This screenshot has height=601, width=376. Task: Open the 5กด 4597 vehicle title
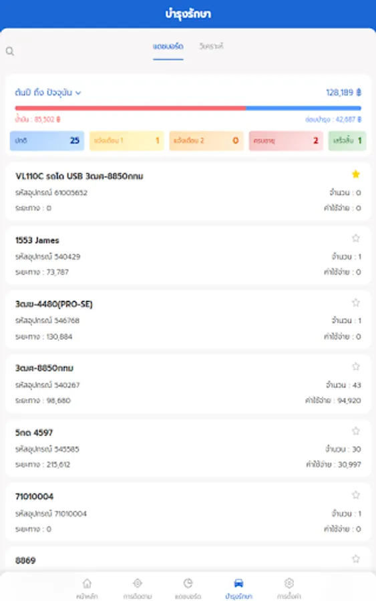point(34,433)
